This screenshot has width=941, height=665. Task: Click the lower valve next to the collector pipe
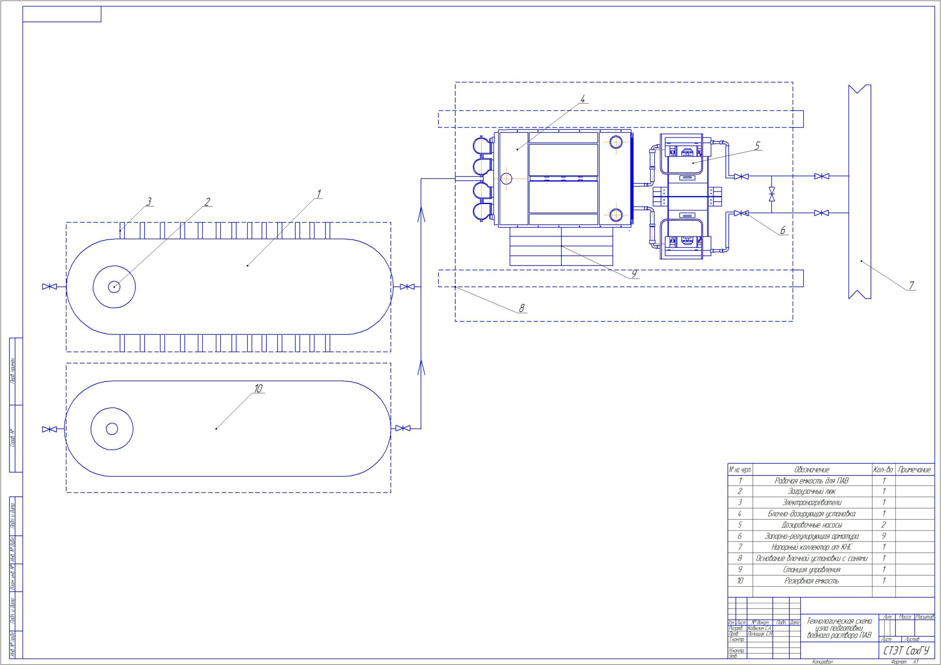[x=822, y=213]
